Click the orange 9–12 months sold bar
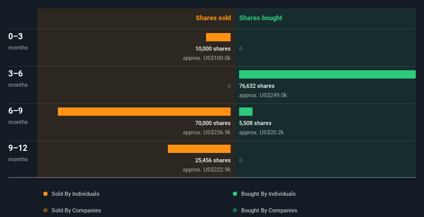The height and width of the screenshot is (217, 424). (x=199, y=149)
